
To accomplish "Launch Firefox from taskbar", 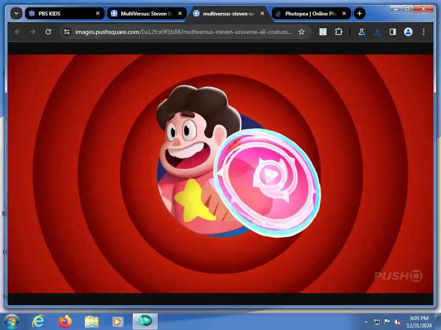I will tap(65, 321).
